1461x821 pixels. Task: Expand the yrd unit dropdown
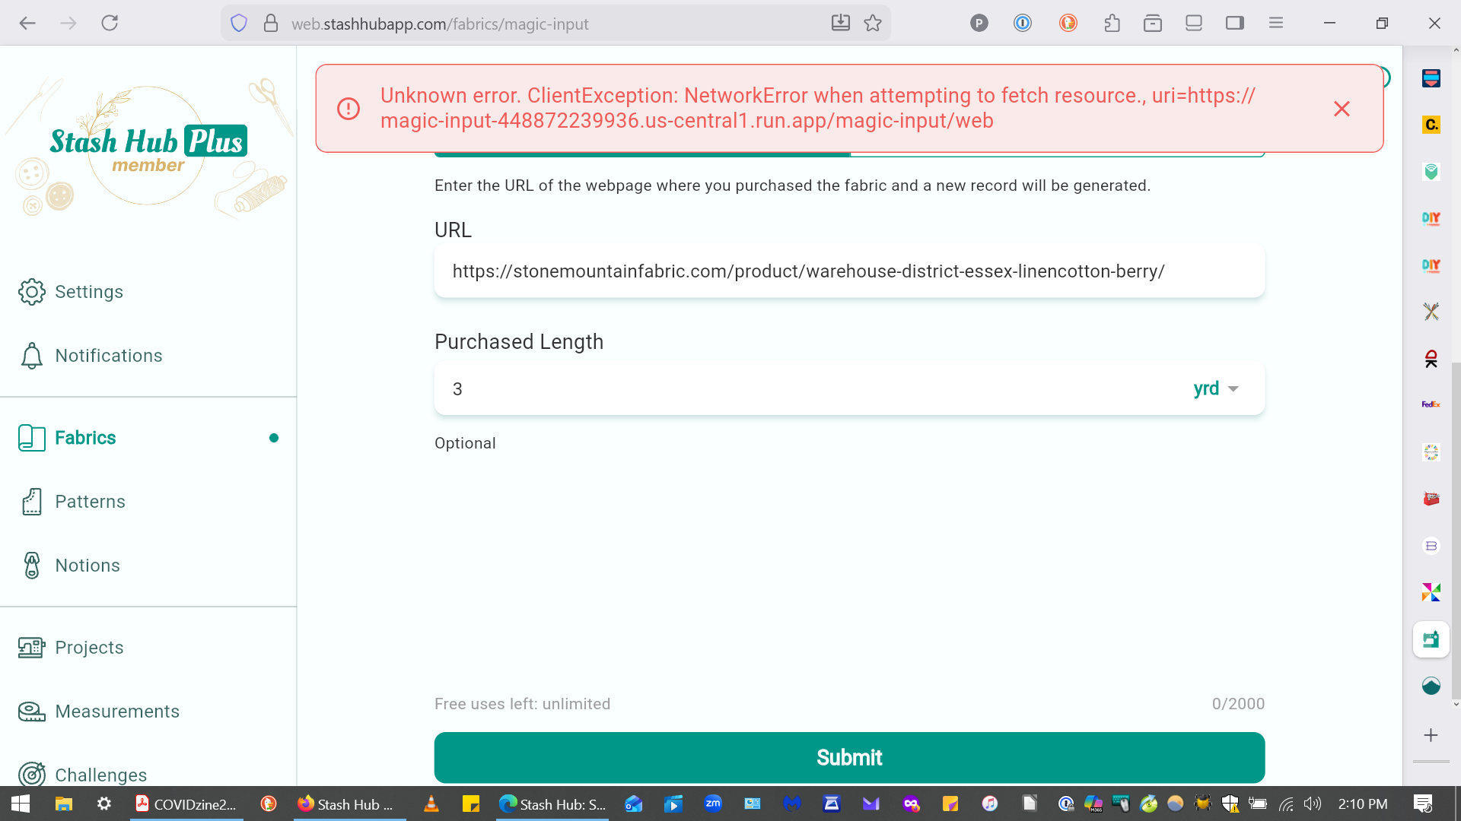[x=1216, y=388]
